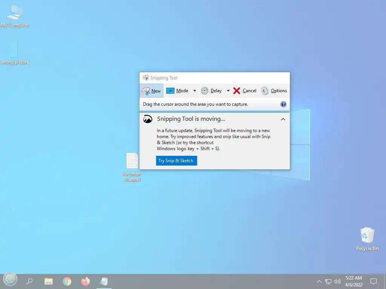Image resolution: width=386 pixels, height=289 pixels.
Task: Click the Snipping Tool title bar icon
Action: pyautogui.click(x=146, y=78)
